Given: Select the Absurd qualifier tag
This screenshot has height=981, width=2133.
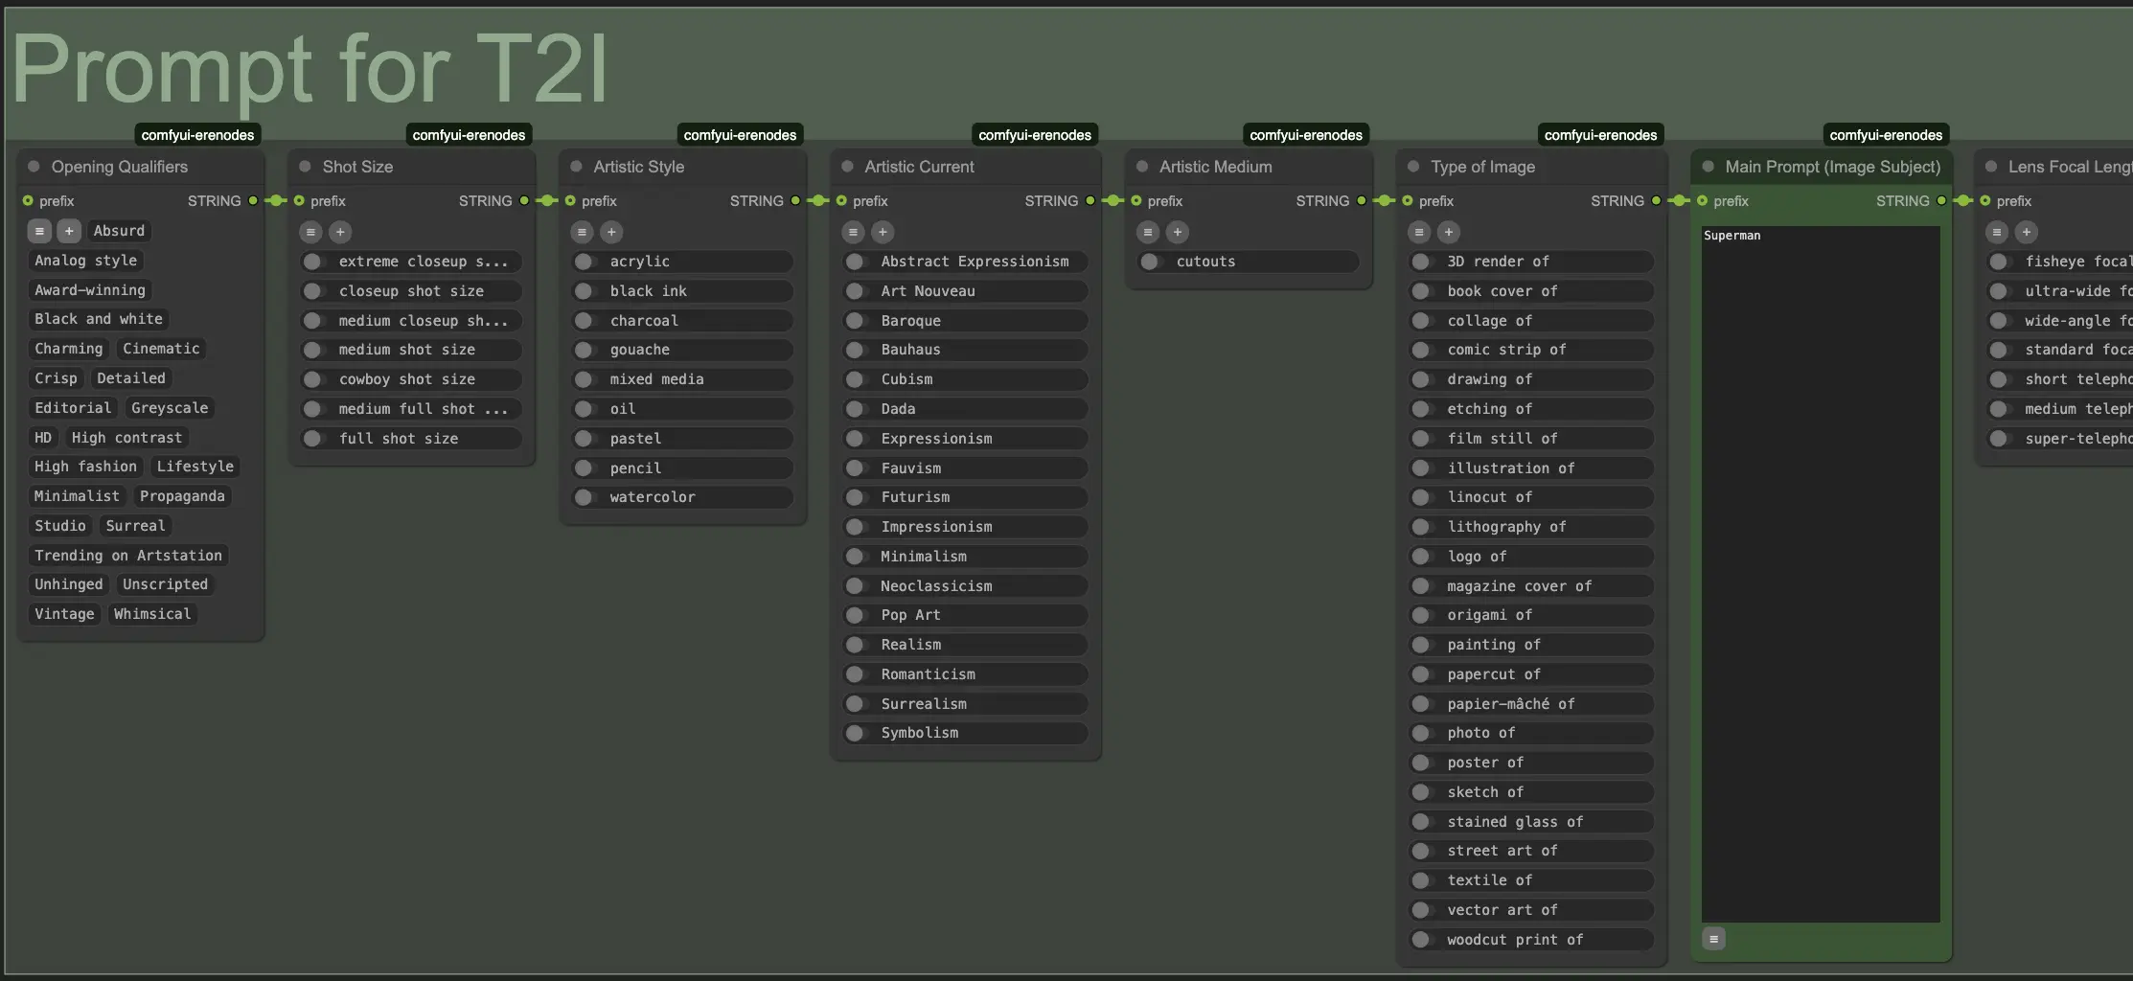Looking at the screenshot, I should pos(119,231).
